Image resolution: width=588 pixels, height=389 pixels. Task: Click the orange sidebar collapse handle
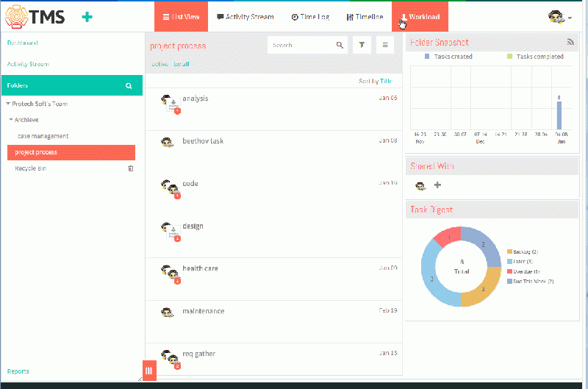149,371
